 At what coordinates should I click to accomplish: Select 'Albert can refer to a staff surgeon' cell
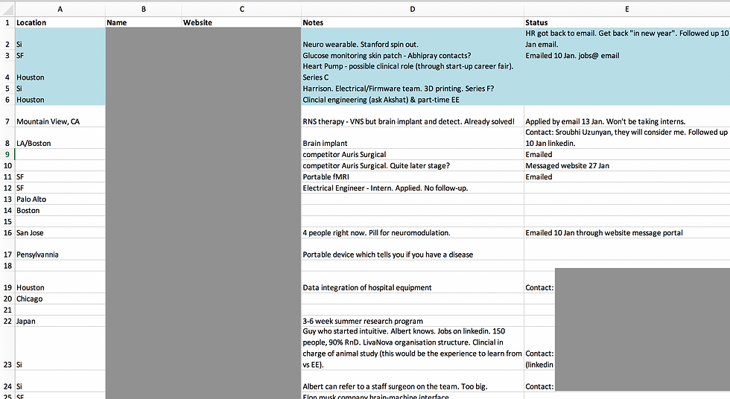(413, 381)
